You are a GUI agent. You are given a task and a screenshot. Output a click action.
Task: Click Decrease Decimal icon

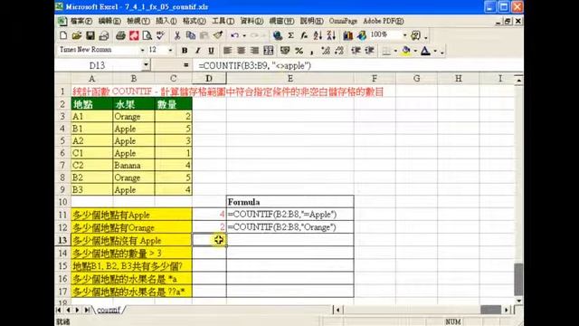click(x=339, y=51)
